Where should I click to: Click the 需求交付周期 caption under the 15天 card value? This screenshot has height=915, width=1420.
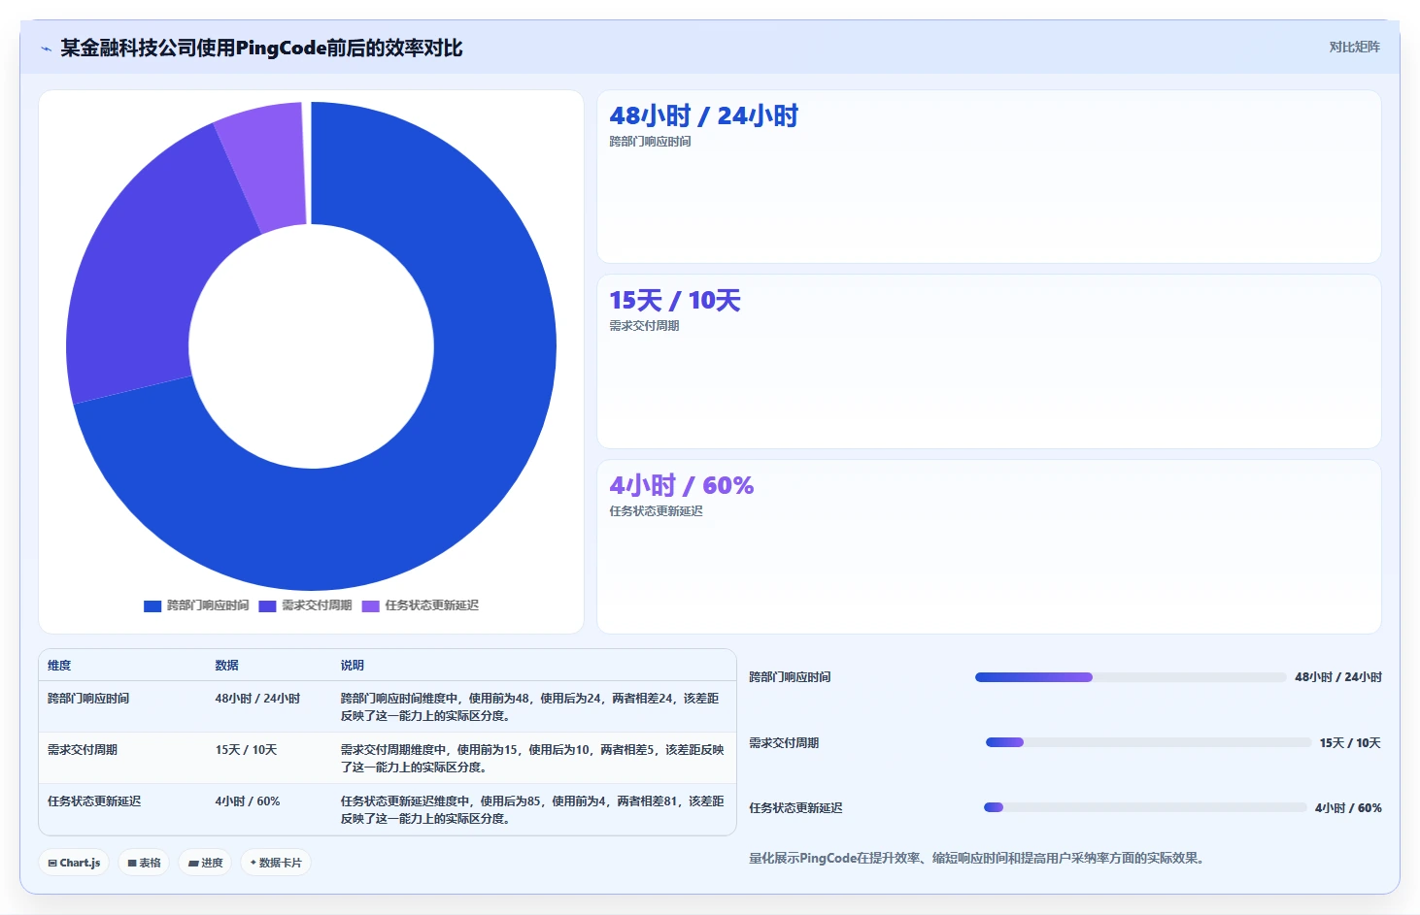click(x=644, y=326)
